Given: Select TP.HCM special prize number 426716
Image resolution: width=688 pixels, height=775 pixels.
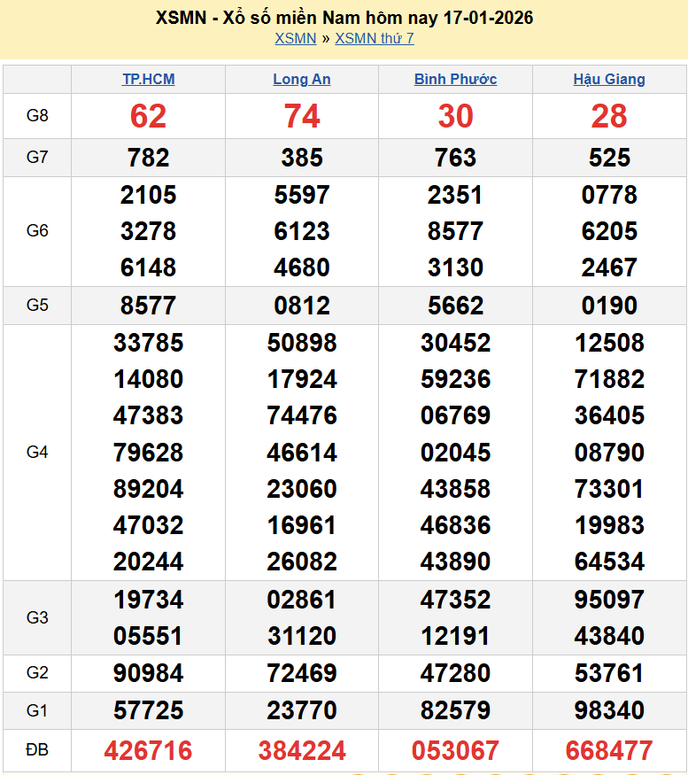Looking at the screenshot, I should click(x=148, y=750).
